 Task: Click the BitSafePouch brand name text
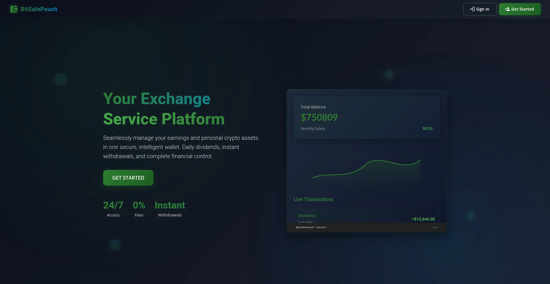[39, 9]
